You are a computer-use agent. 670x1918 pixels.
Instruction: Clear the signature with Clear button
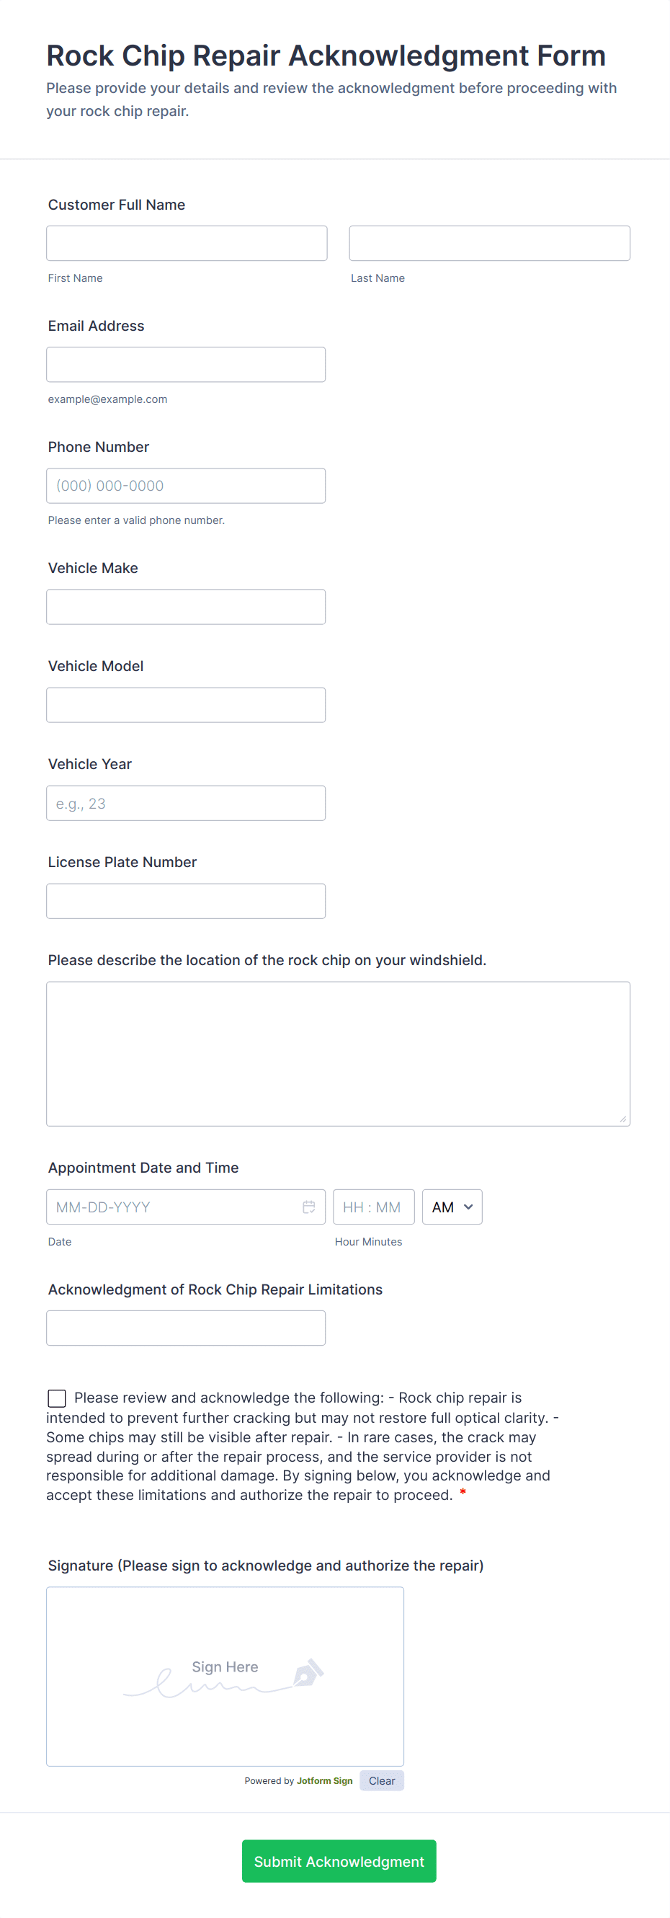pyautogui.click(x=381, y=1780)
